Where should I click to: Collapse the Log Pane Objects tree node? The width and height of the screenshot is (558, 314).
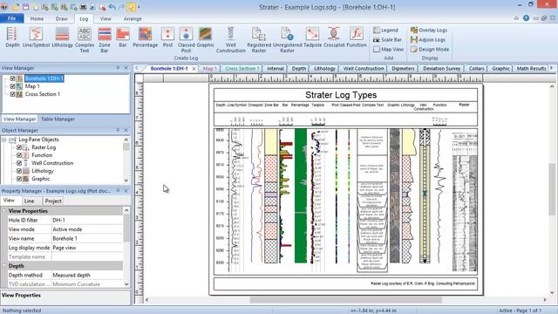3,140
